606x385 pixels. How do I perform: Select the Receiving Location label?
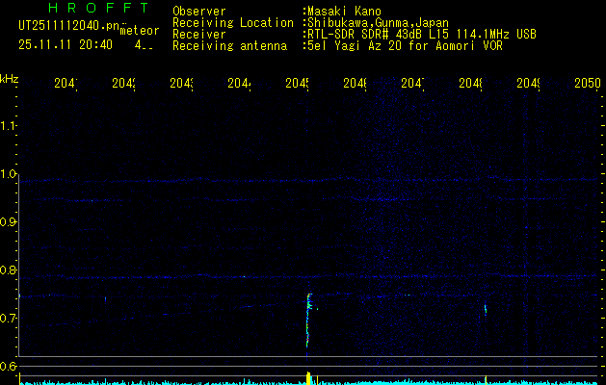pos(232,22)
